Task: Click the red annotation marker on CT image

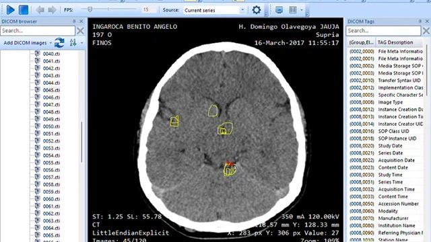Action: coord(230,163)
